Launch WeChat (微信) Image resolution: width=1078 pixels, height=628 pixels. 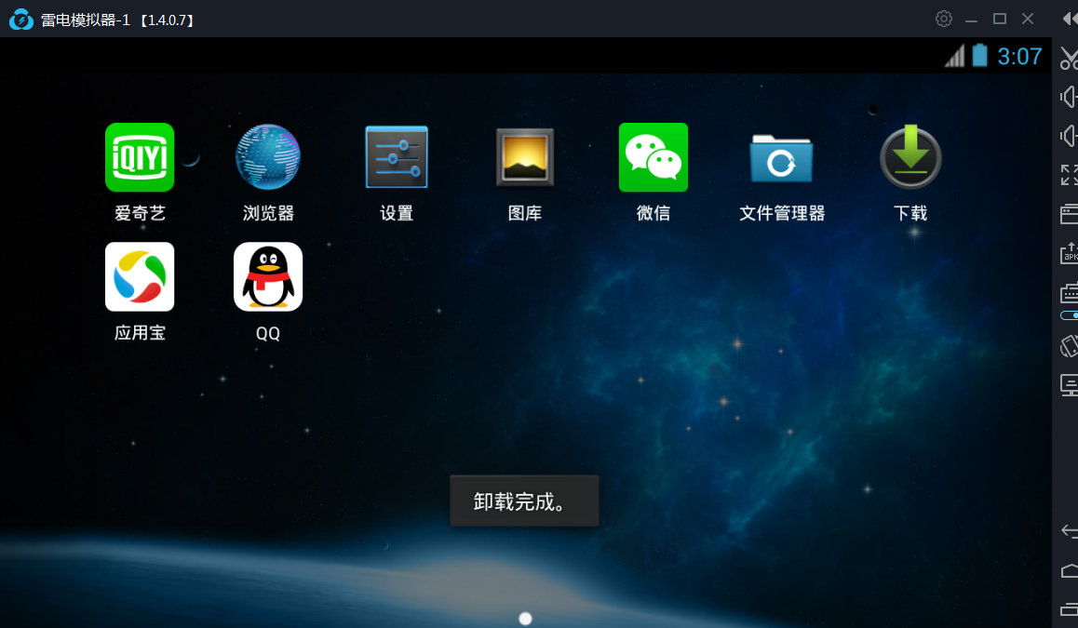pos(654,157)
